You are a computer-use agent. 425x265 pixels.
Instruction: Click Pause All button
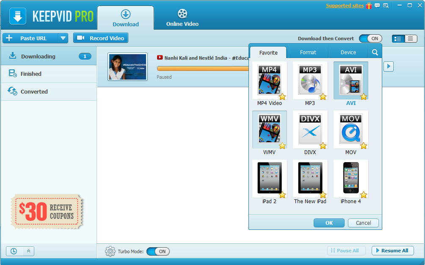pyautogui.click(x=346, y=251)
